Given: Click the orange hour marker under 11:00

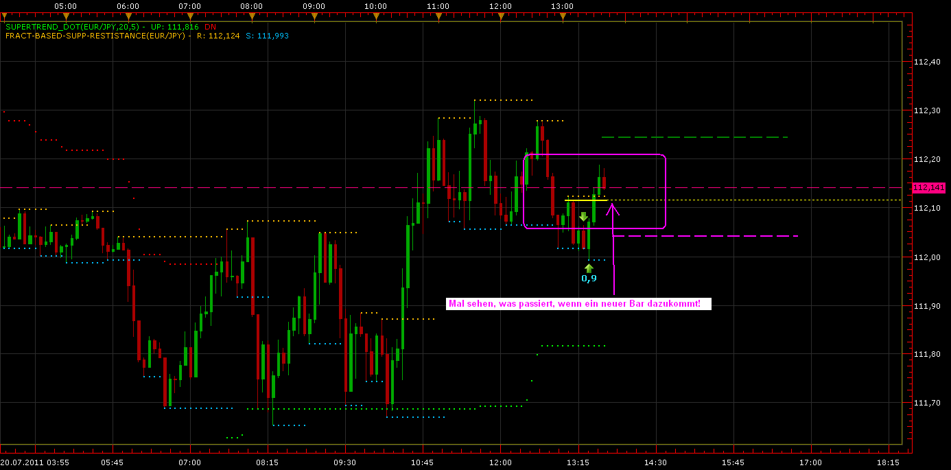Looking at the screenshot, I should point(438,16).
